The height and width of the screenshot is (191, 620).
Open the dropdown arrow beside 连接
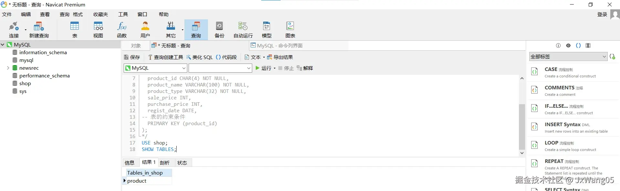coord(26,30)
